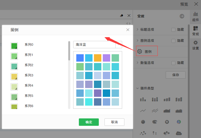Choose the line chart plugin type
Viewport: 201px width, 138px height.
click(143, 110)
